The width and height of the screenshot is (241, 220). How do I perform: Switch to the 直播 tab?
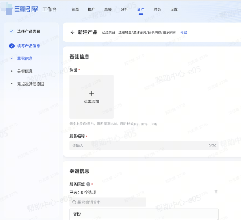108,9
